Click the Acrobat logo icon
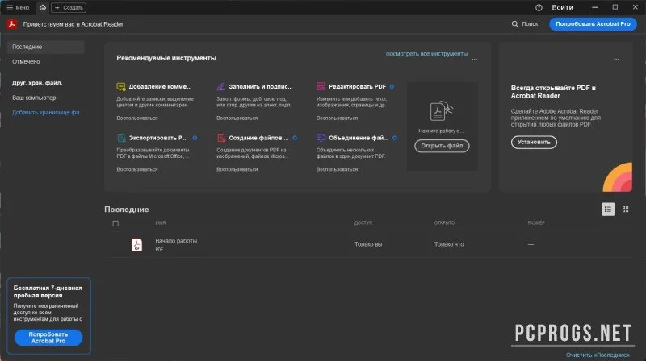646x361 pixels. tap(12, 24)
